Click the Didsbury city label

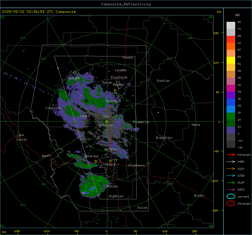[x=106, y=125]
